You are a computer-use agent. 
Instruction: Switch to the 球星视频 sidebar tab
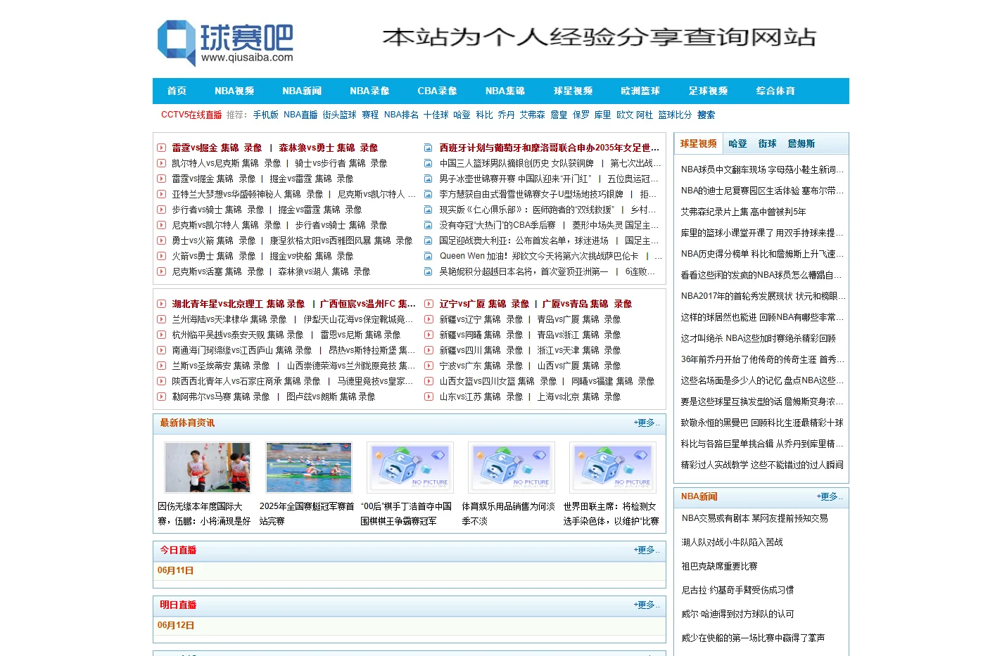[698, 143]
